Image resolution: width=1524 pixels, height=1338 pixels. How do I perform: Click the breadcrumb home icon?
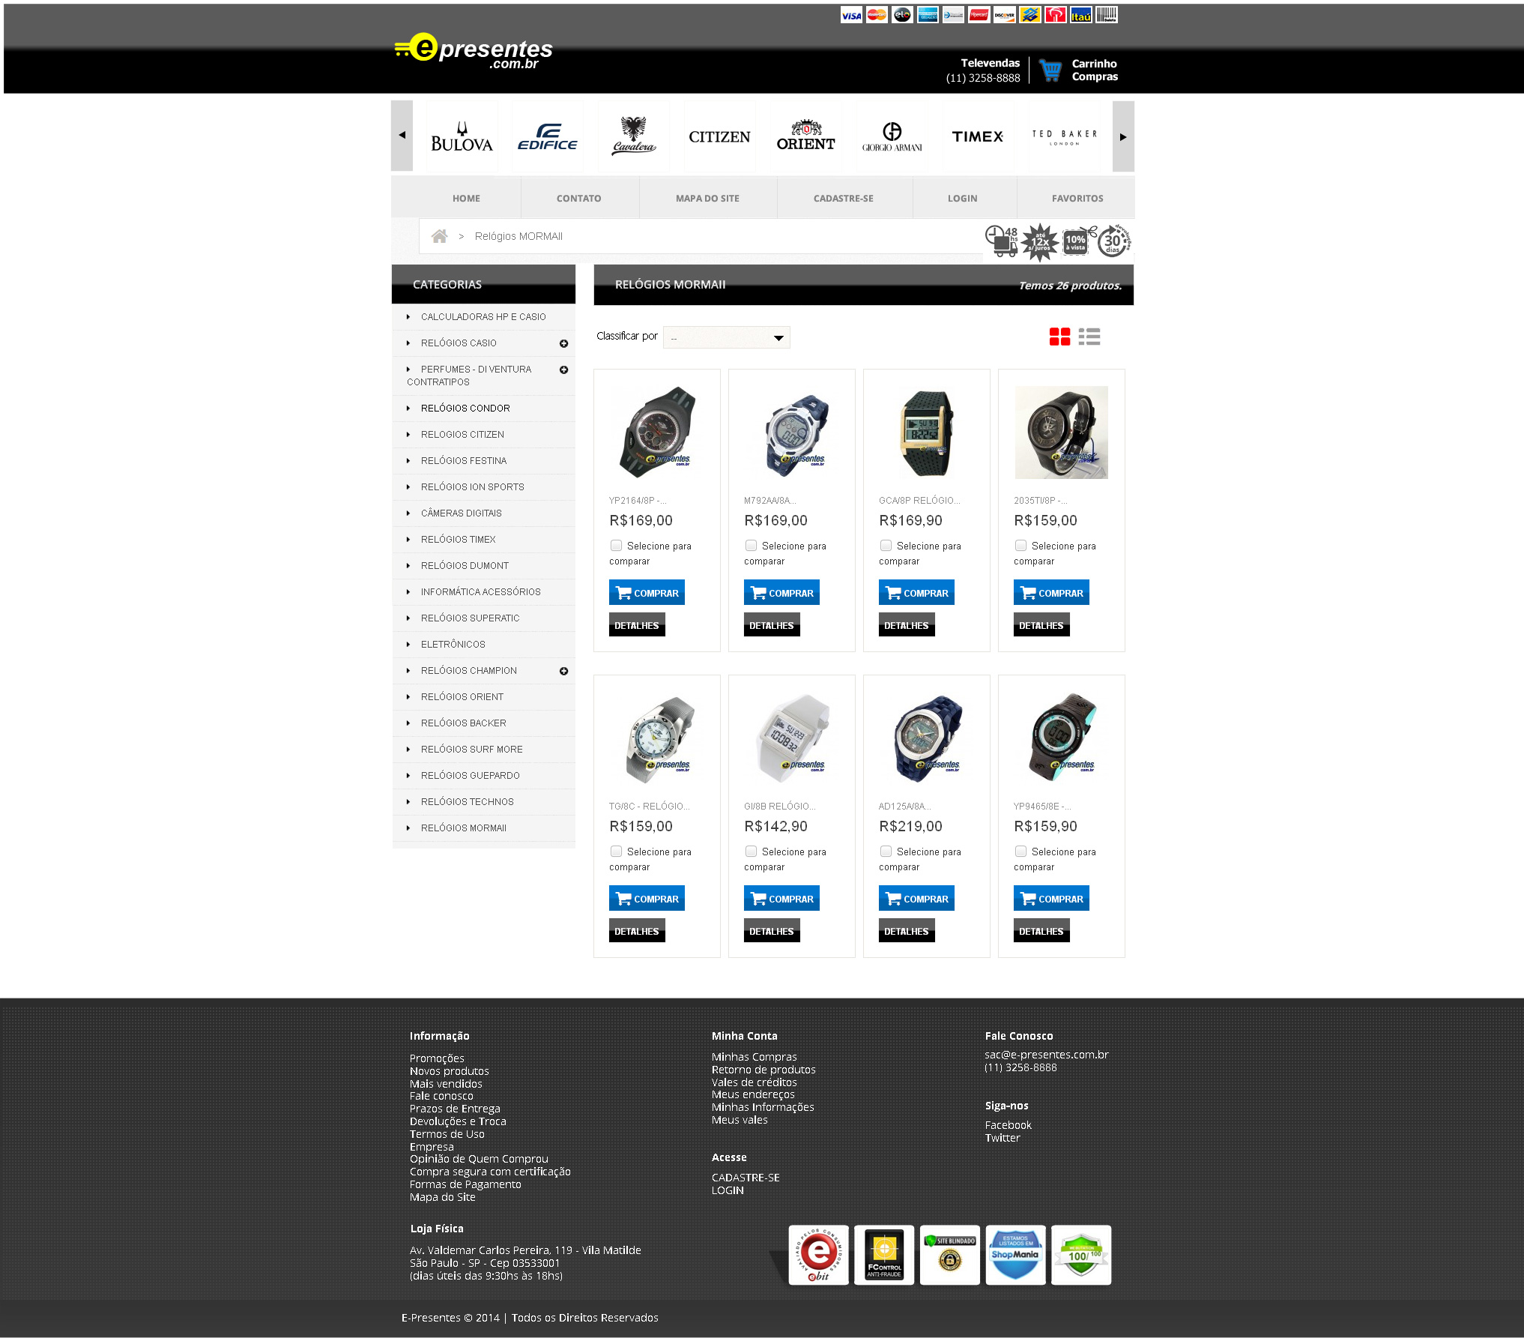(440, 236)
